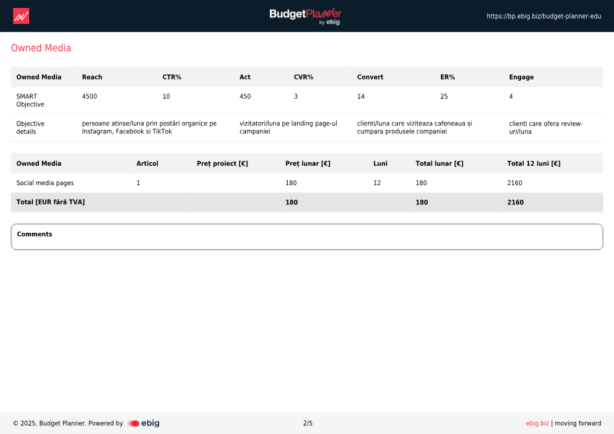
Task: Click the CVR% column header
Action: pos(304,77)
